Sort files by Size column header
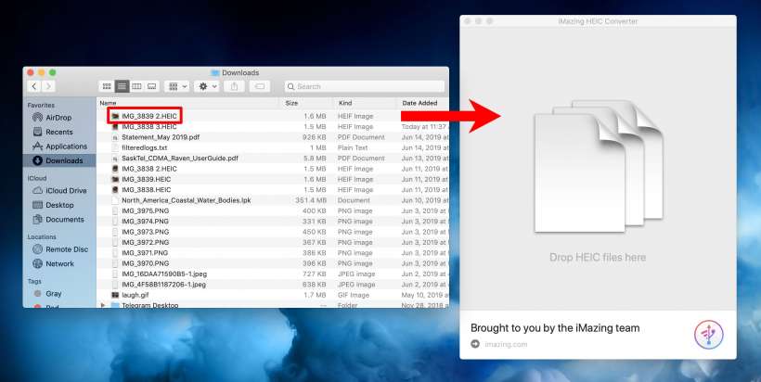This screenshot has width=761, height=382. coord(291,102)
